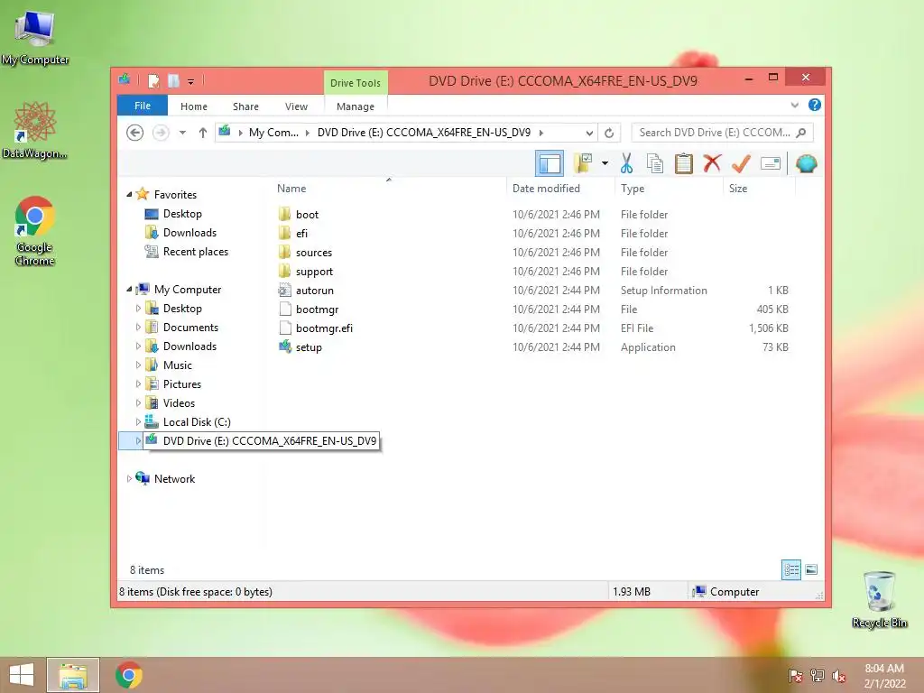Open the Manage ribbon tab
Viewport: 924px width, 693px height.
point(356,106)
